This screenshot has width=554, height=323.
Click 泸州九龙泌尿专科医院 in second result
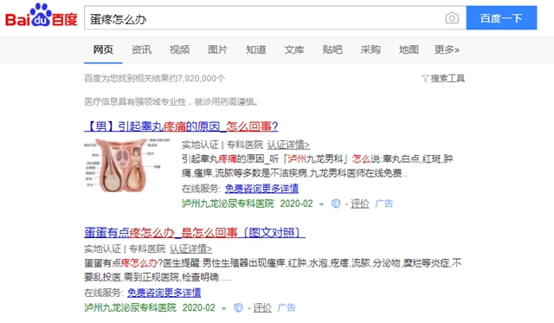(130, 307)
